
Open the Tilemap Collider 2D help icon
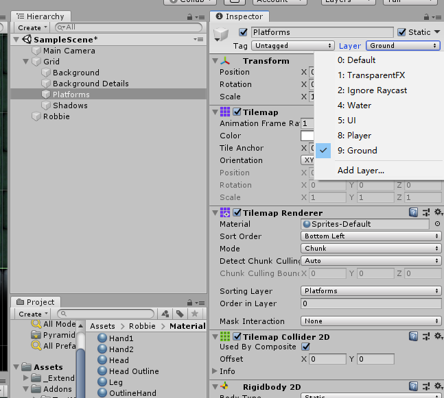pyautogui.click(x=413, y=336)
